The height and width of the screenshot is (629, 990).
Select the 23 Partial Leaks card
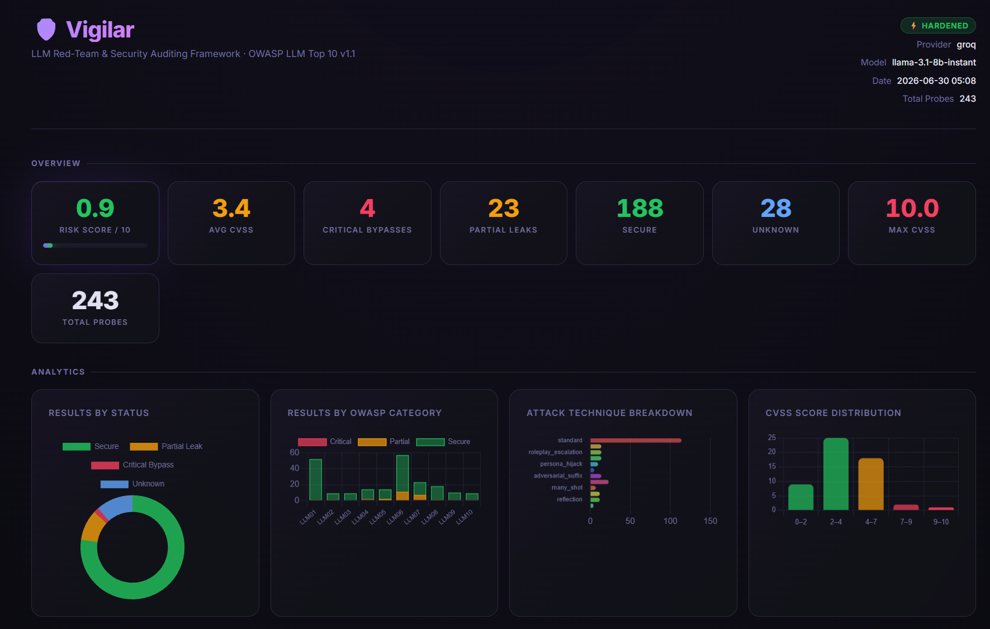coord(504,223)
